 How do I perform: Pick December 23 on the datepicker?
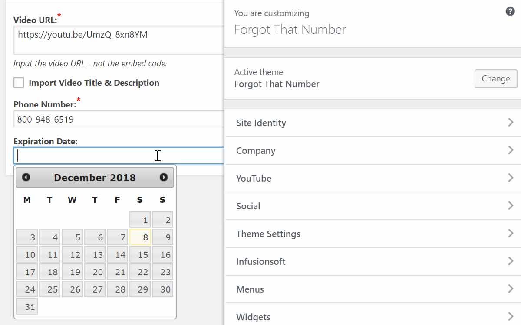(x=163, y=272)
